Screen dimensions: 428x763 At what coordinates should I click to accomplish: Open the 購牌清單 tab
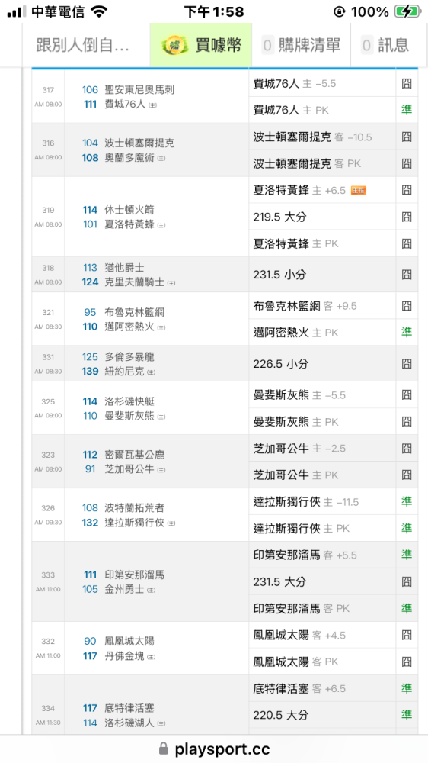(302, 45)
